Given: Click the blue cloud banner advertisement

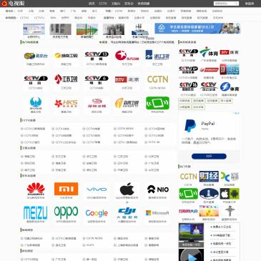Looking at the screenshot, I should click(x=197, y=29).
